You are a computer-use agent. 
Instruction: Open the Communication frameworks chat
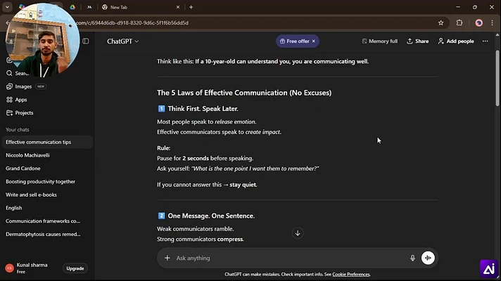pyautogui.click(x=47, y=221)
